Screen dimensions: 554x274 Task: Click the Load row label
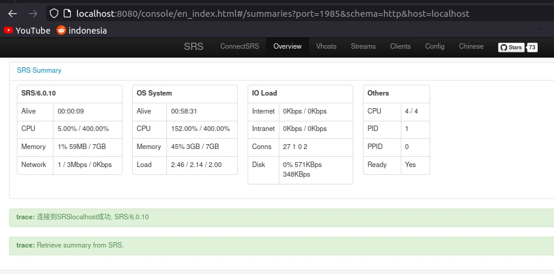point(144,165)
